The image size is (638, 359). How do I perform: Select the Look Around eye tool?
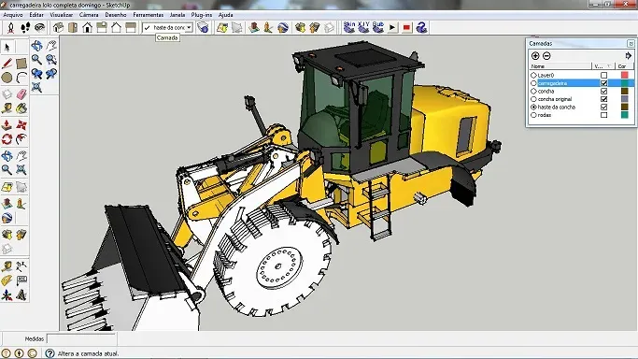(39, 27)
